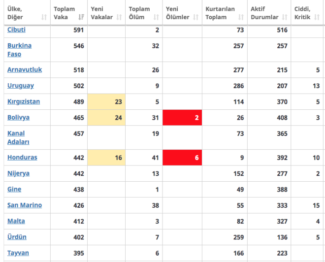The image size is (325, 262).
Task: Click Aktif Durumlar sort icon
Action: click(285, 18)
